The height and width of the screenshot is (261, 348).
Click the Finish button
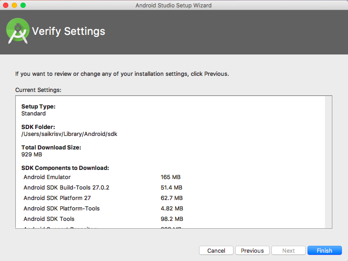pyautogui.click(x=324, y=251)
